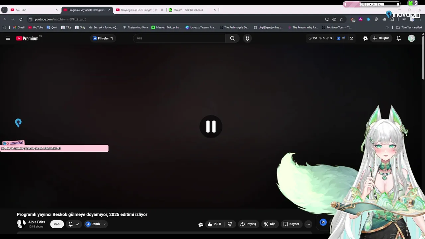425x239 pixels.
Task: Open the Gmail bookmark
Action: tap(19, 28)
